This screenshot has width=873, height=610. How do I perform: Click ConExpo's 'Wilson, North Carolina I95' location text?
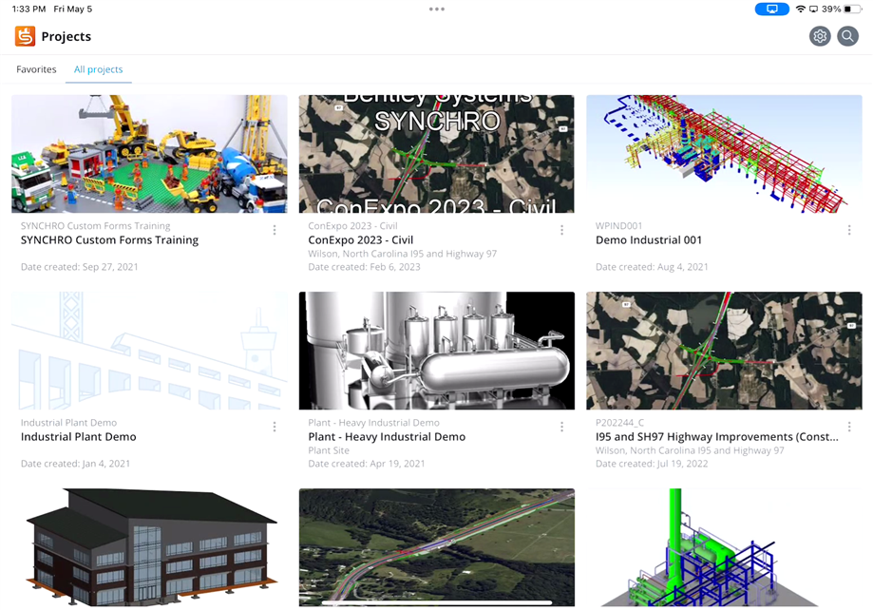click(403, 254)
